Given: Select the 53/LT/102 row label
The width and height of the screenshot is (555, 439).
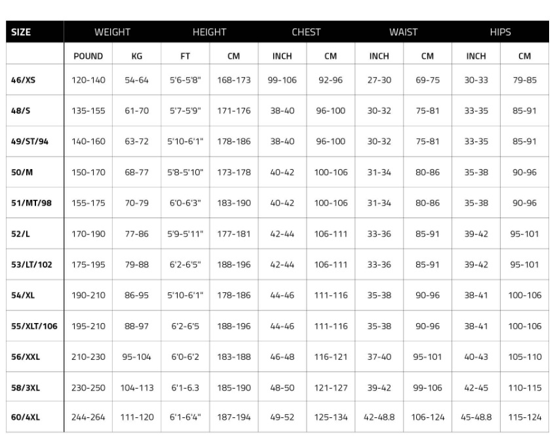Looking at the screenshot, I should pos(31,265).
